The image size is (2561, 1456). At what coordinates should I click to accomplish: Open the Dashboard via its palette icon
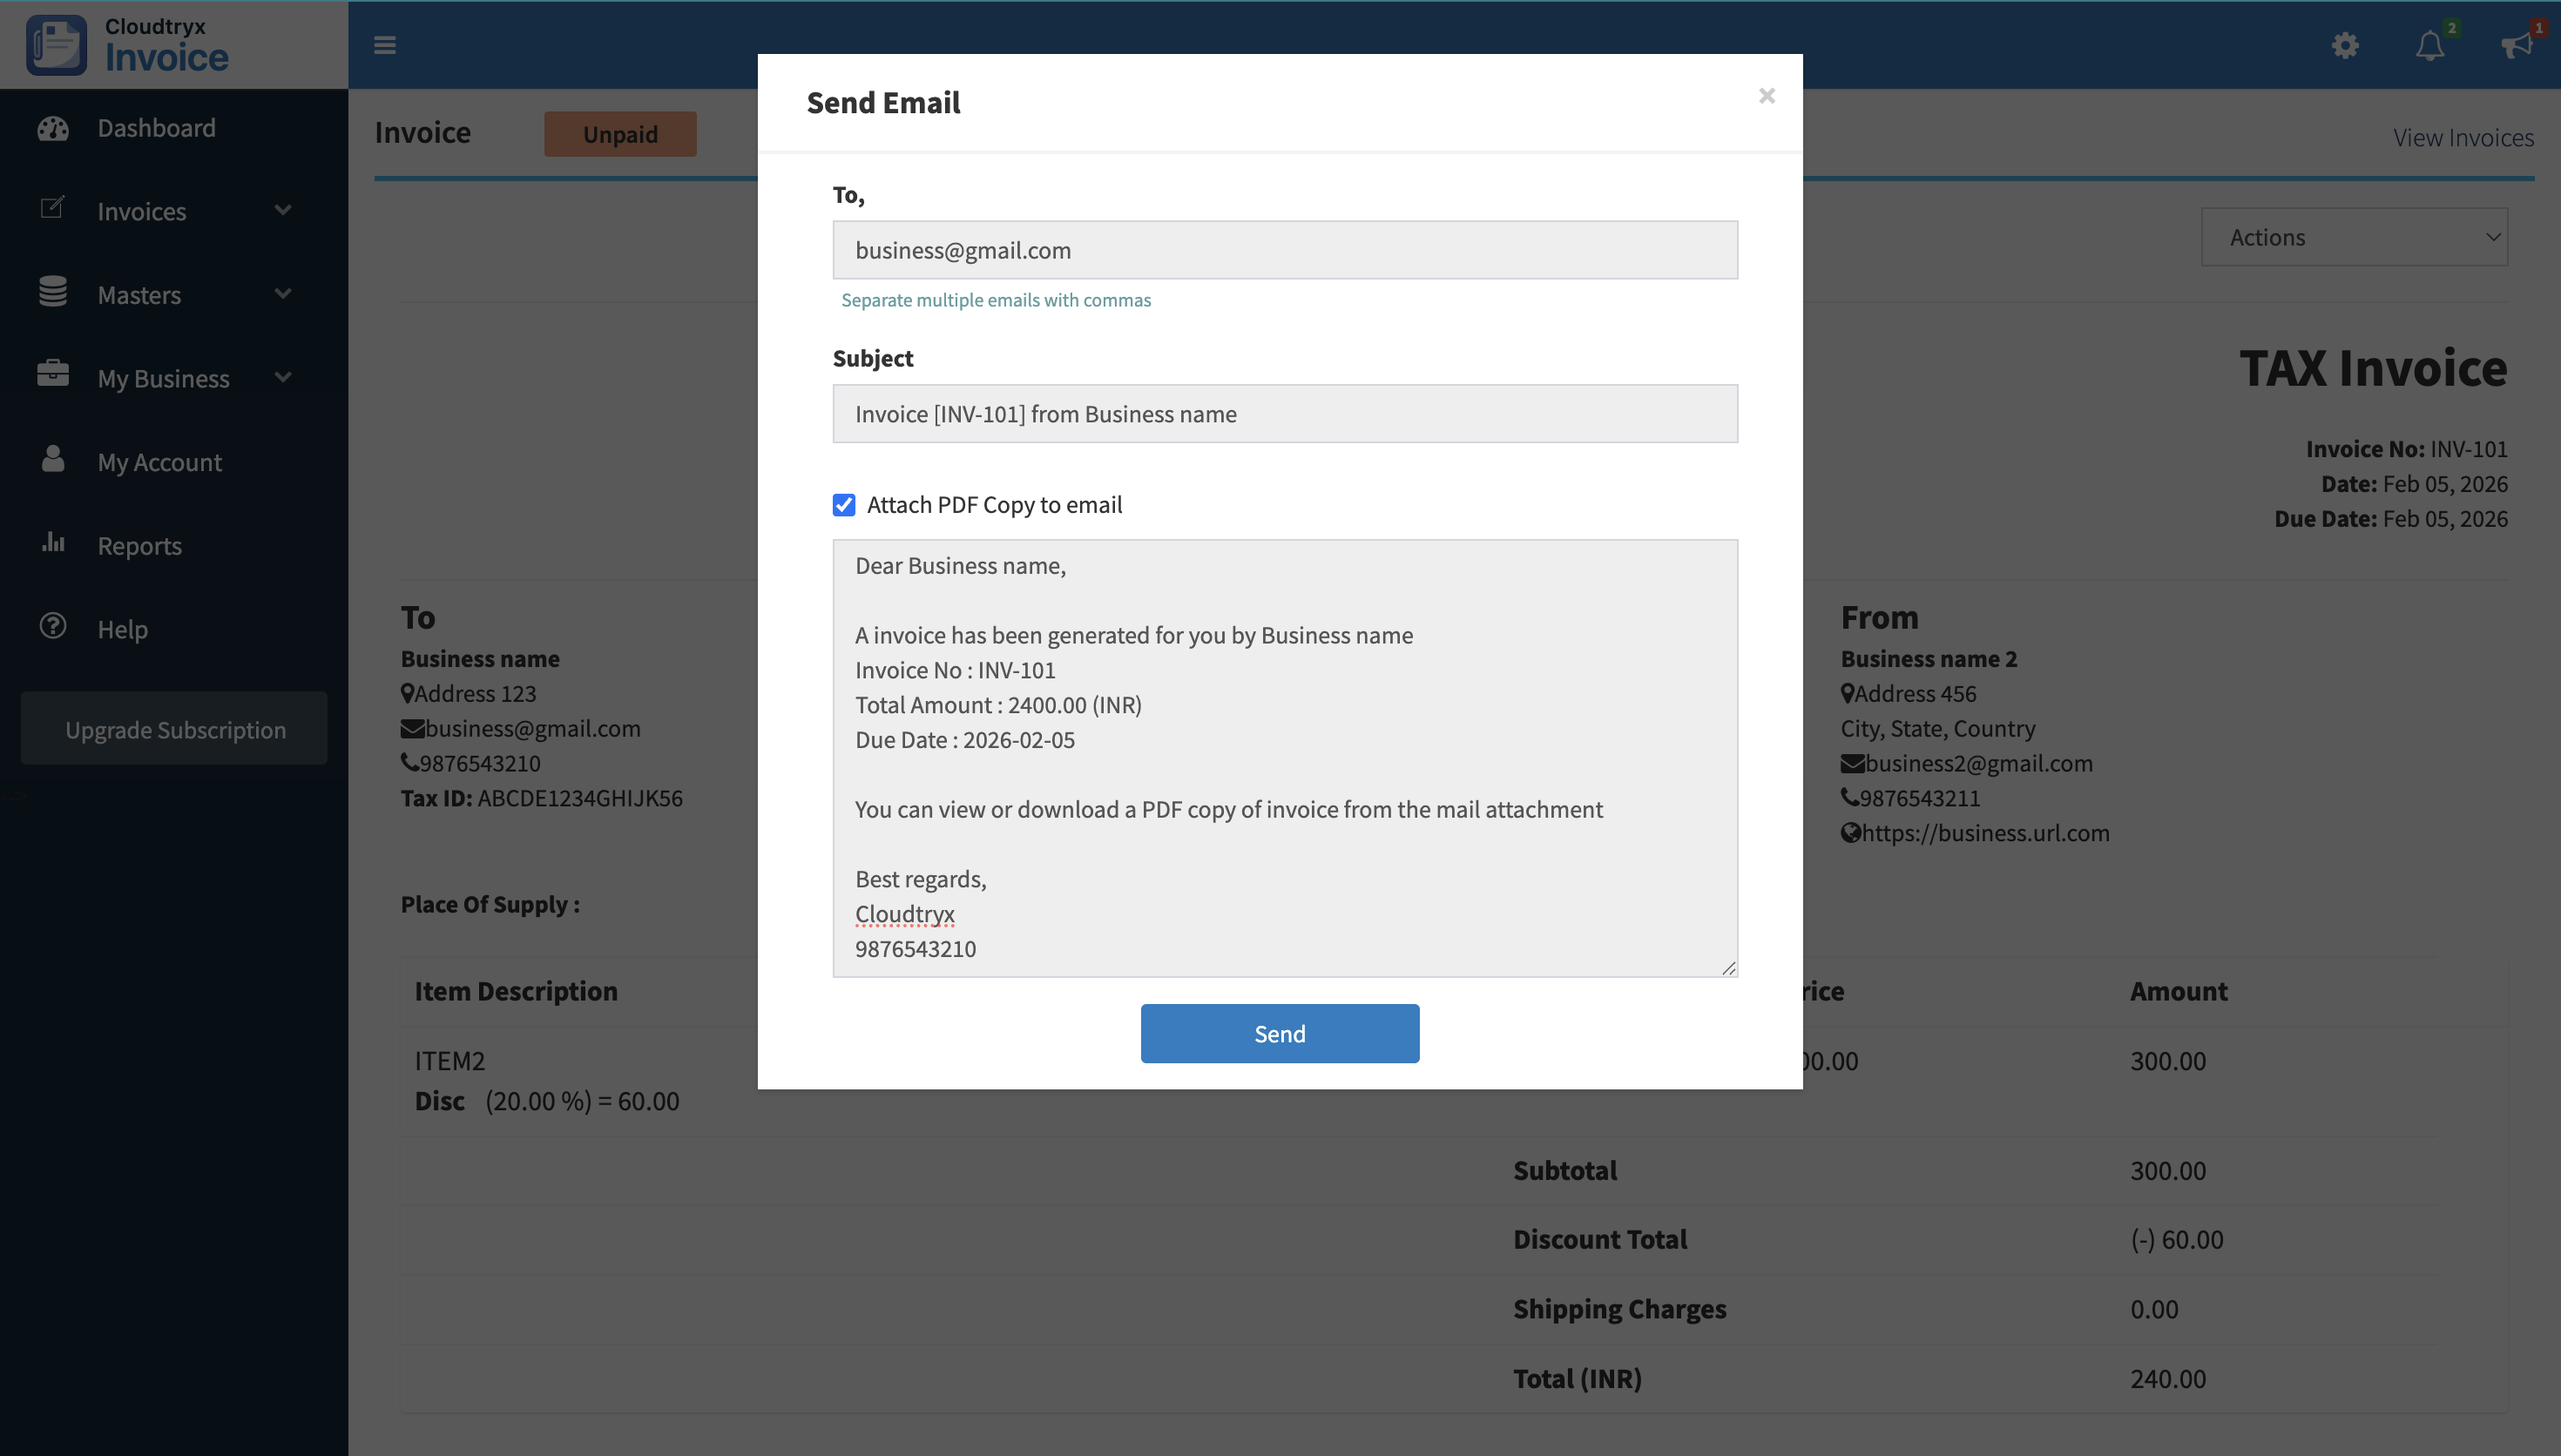click(x=52, y=127)
